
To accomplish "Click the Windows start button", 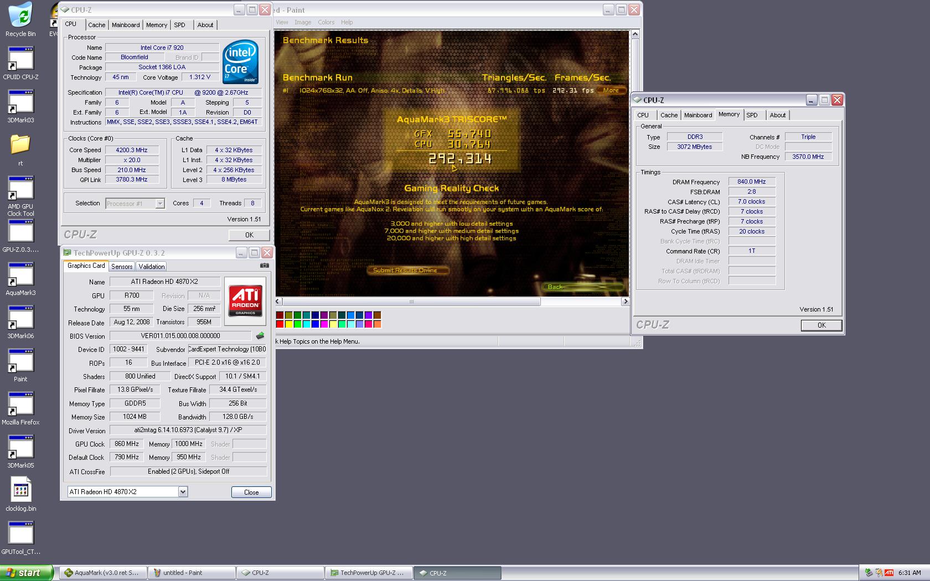I will click(26, 573).
